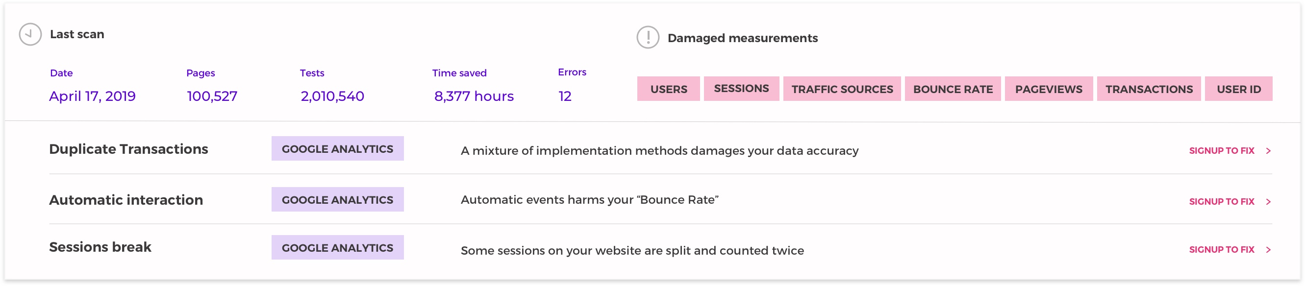Expand Automatic interaction row chevron arrow
Viewport: 1305px width, 286px height.
(x=1269, y=202)
